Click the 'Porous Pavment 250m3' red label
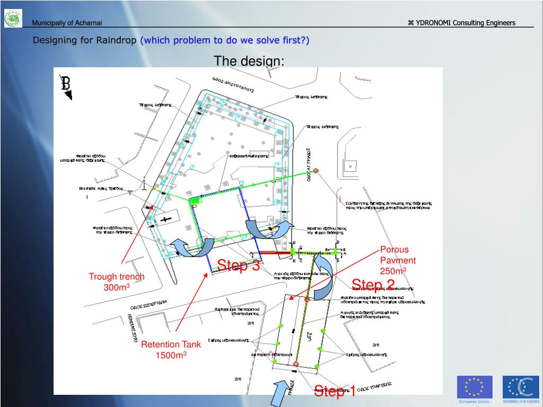The image size is (543, 407). [398, 260]
